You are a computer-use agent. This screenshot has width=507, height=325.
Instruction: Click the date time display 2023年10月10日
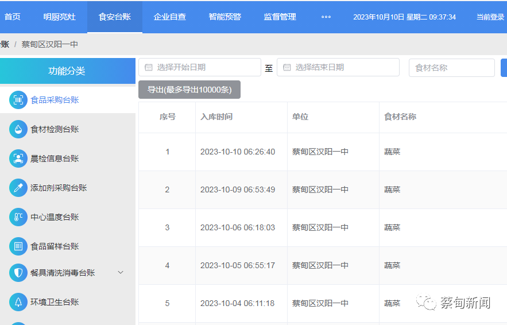pyautogui.click(x=404, y=17)
